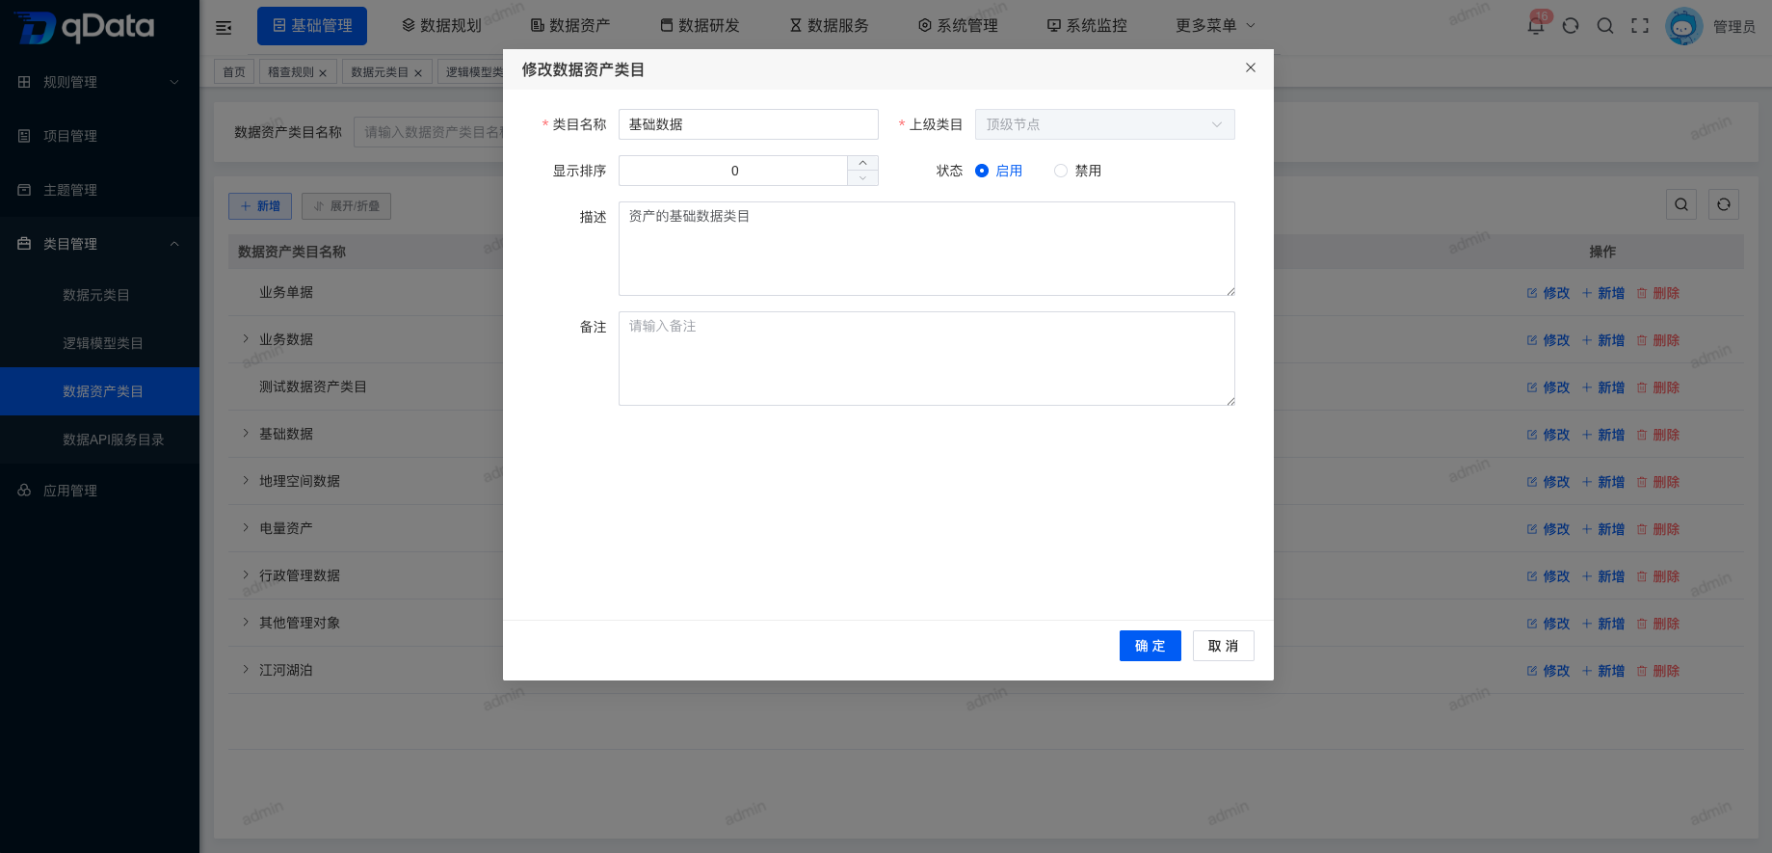This screenshot has width=1772, height=853.
Task: Open the 系统管理 top menu
Action: click(x=958, y=26)
